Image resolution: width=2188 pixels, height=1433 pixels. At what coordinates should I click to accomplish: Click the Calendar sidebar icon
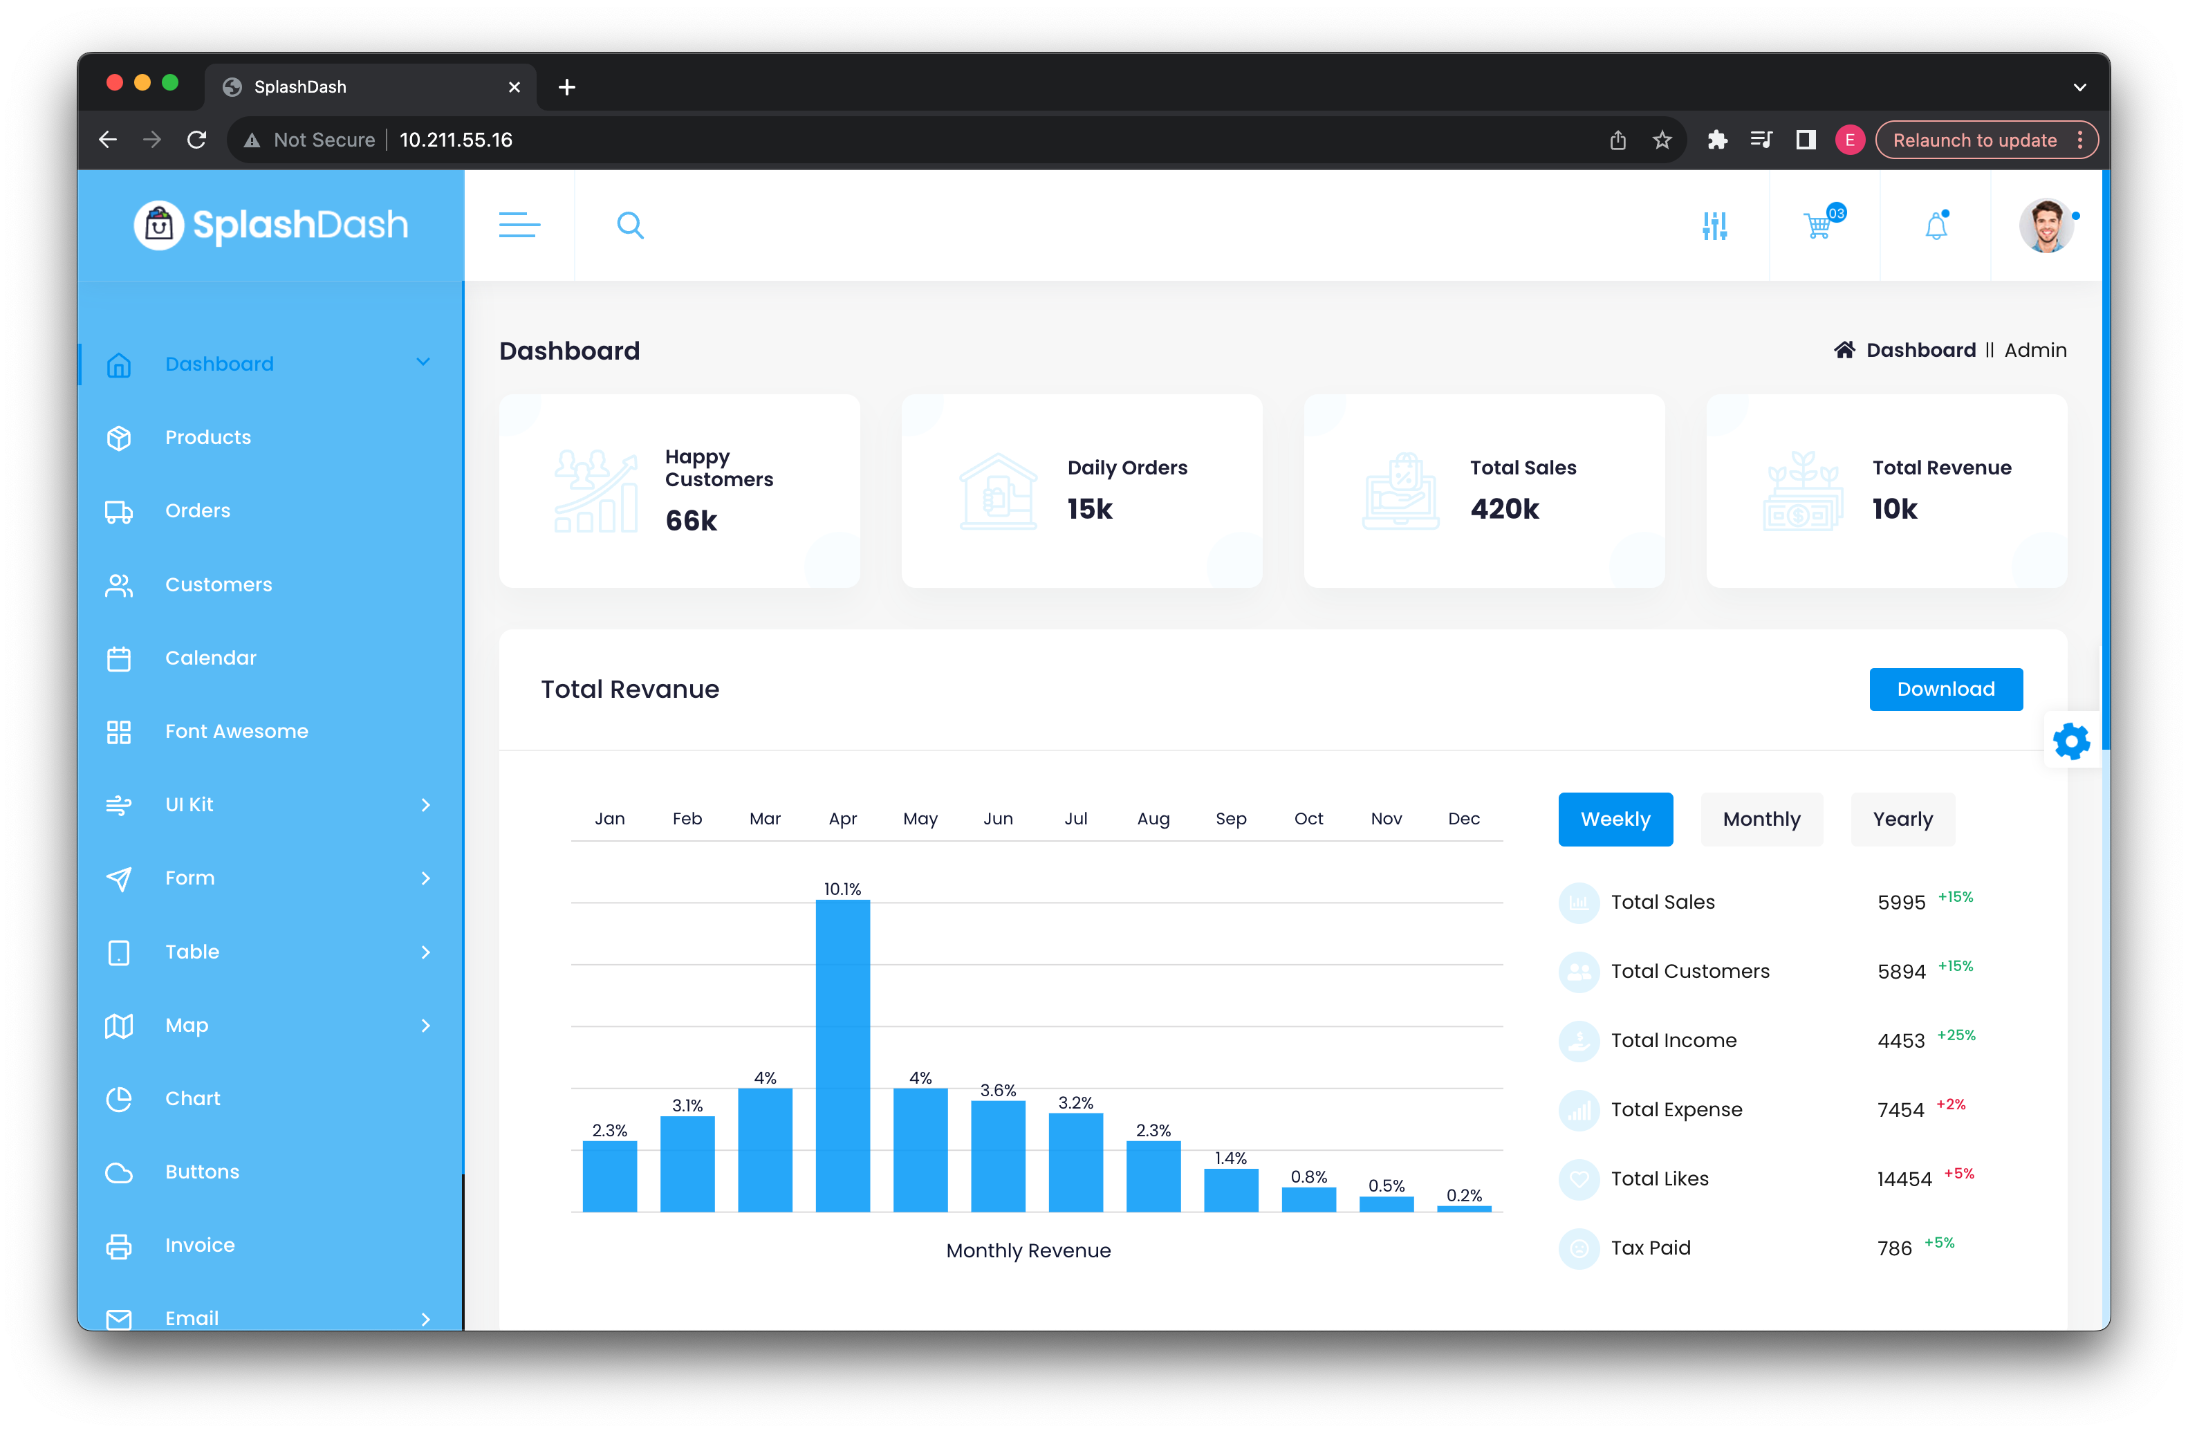118,658
